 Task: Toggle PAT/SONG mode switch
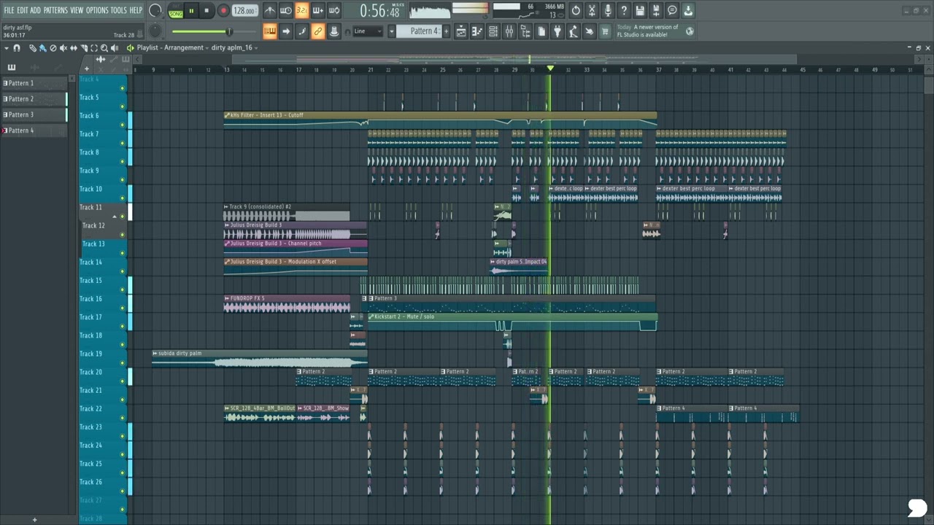[176, 11]
